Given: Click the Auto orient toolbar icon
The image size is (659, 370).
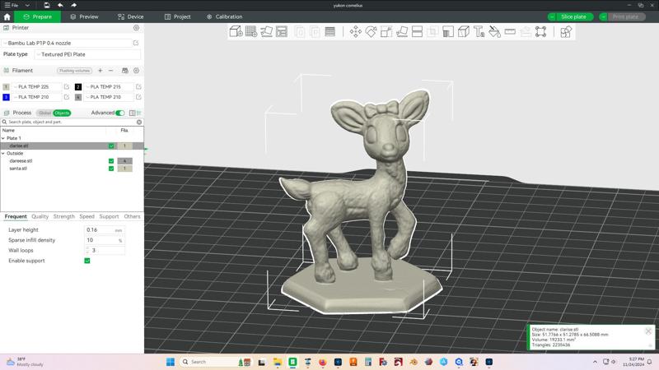Looking at the screenshot, I should (266, 31).
